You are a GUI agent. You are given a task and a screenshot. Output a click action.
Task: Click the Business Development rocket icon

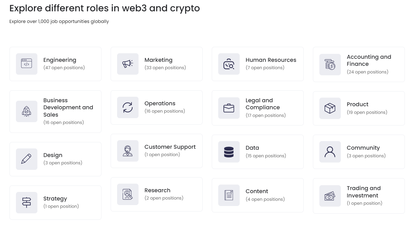pyautogui.click(x=26, y=111)
